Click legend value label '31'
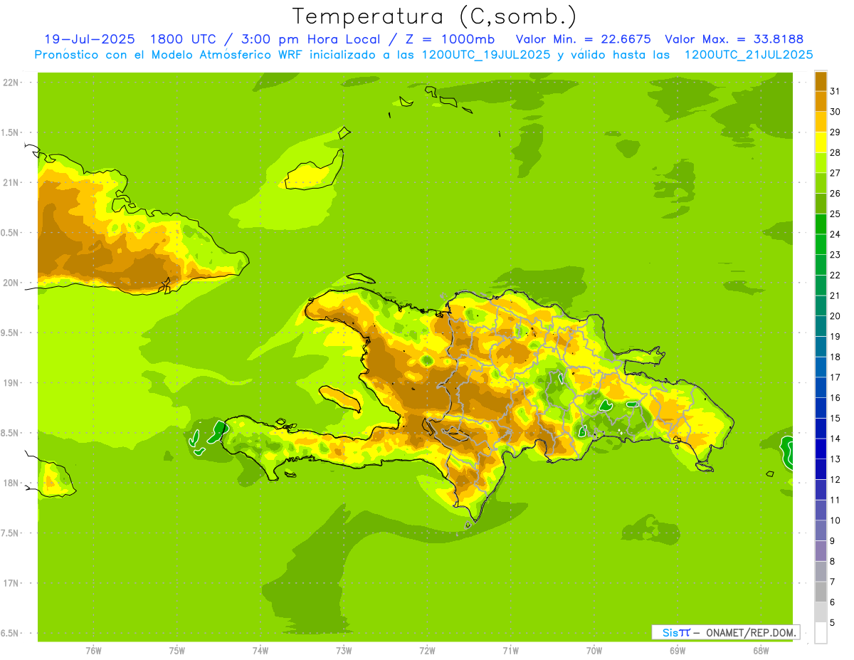Image resolution: width=854 pixels, height=660 pixels. [835, 91]
